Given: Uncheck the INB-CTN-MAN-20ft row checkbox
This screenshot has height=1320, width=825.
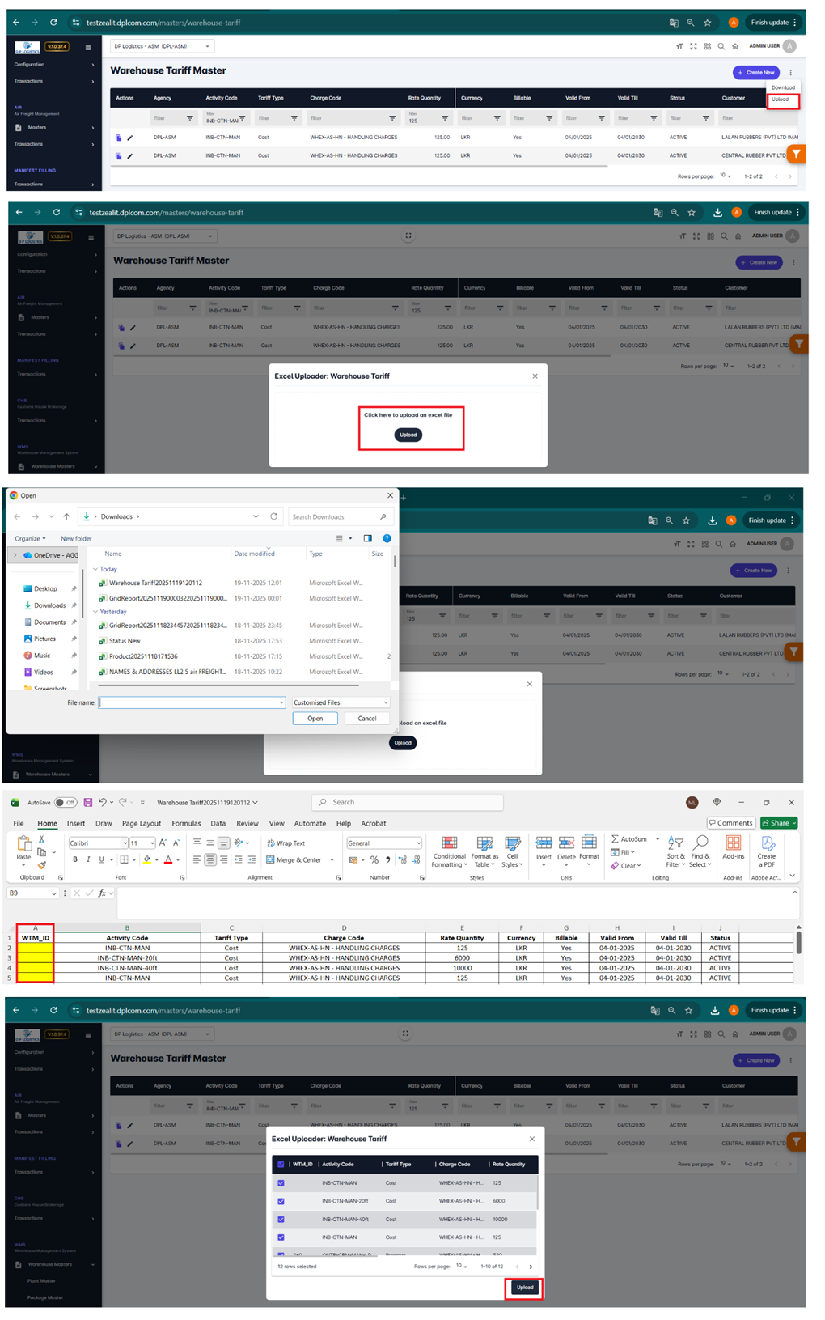Looking at the screenshot, I should (x=281, y=1201).
